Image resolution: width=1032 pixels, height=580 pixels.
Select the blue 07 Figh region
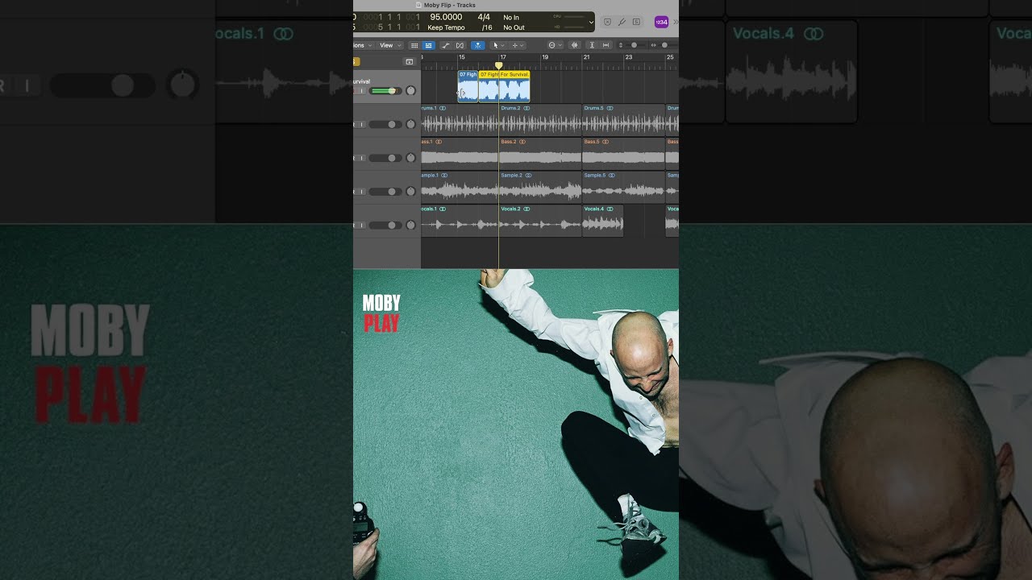468,87
